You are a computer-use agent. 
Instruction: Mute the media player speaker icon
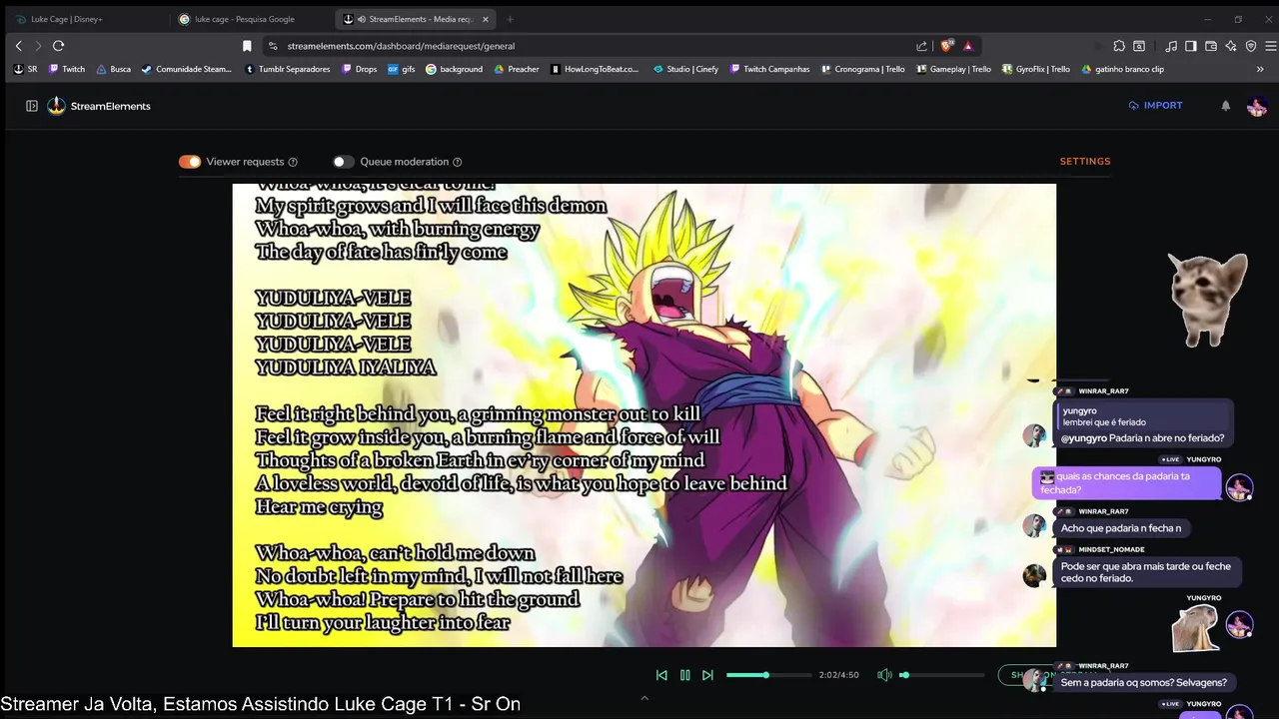pos(884,675)
